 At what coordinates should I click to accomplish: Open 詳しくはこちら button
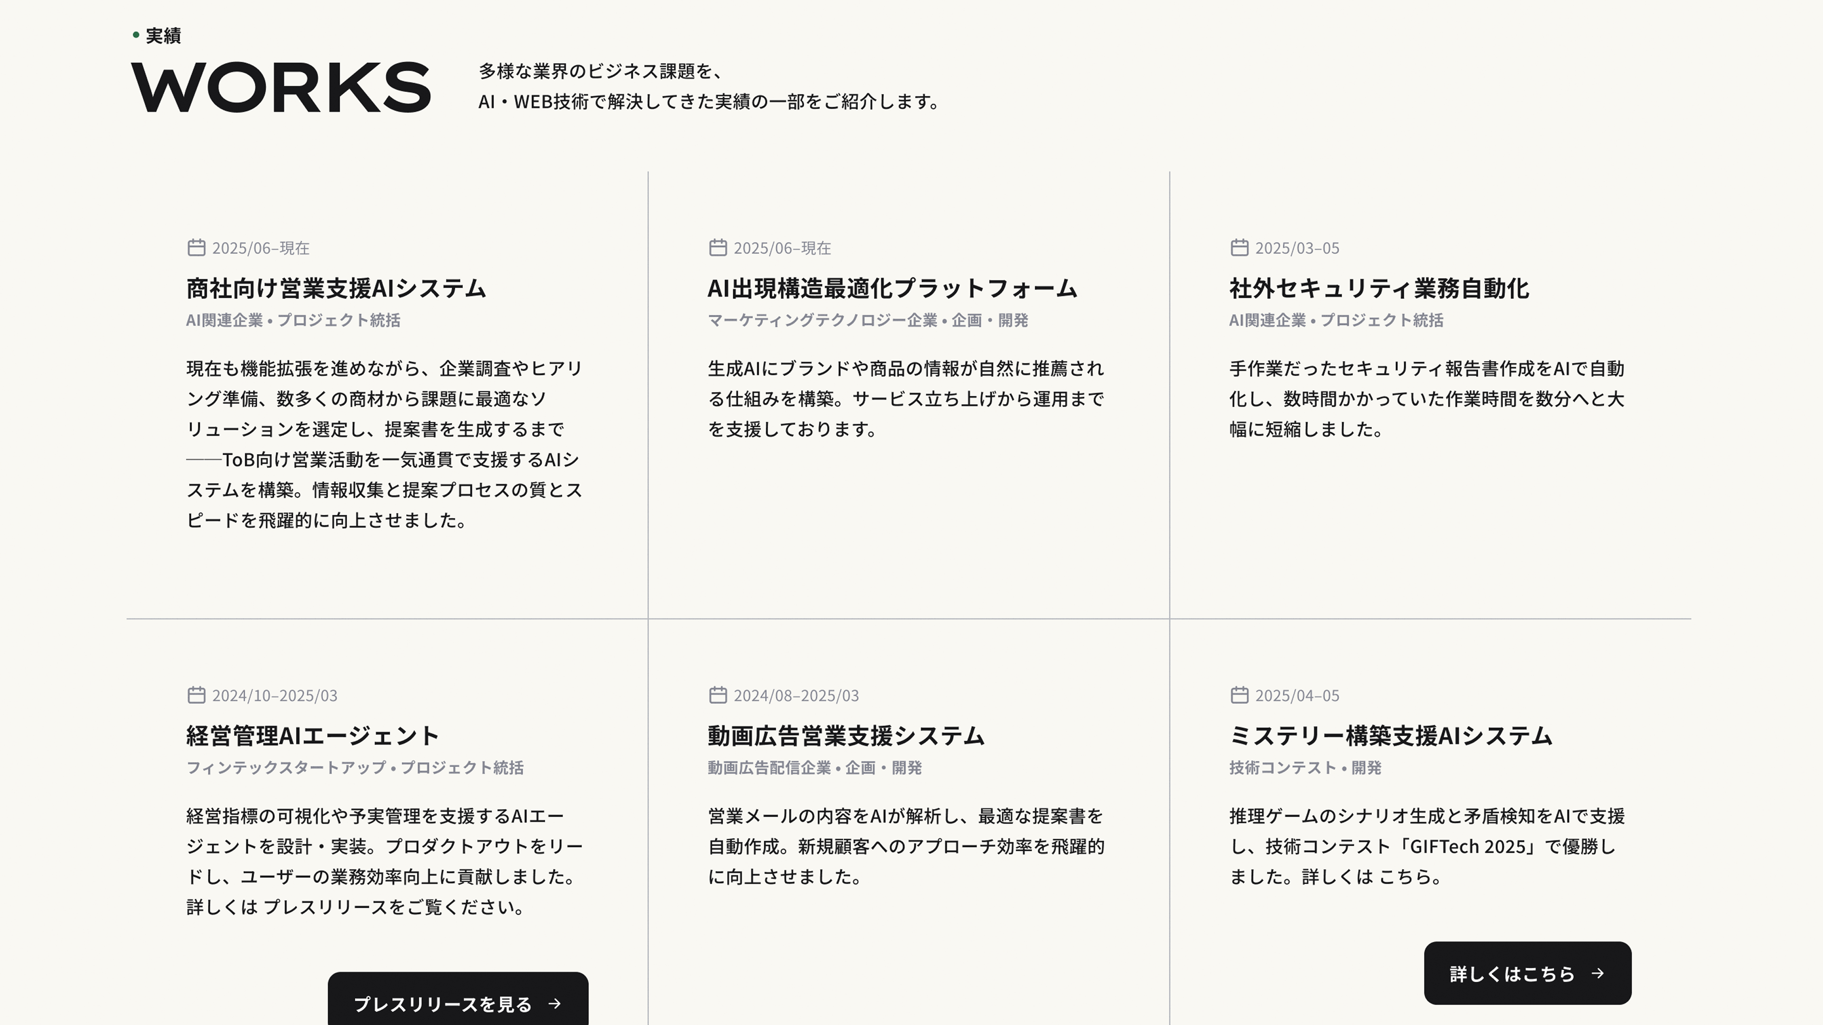click(x=1527, y=973)
